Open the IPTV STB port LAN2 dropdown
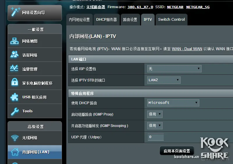This screenshot has height=164, width=233. pos(164,80)
